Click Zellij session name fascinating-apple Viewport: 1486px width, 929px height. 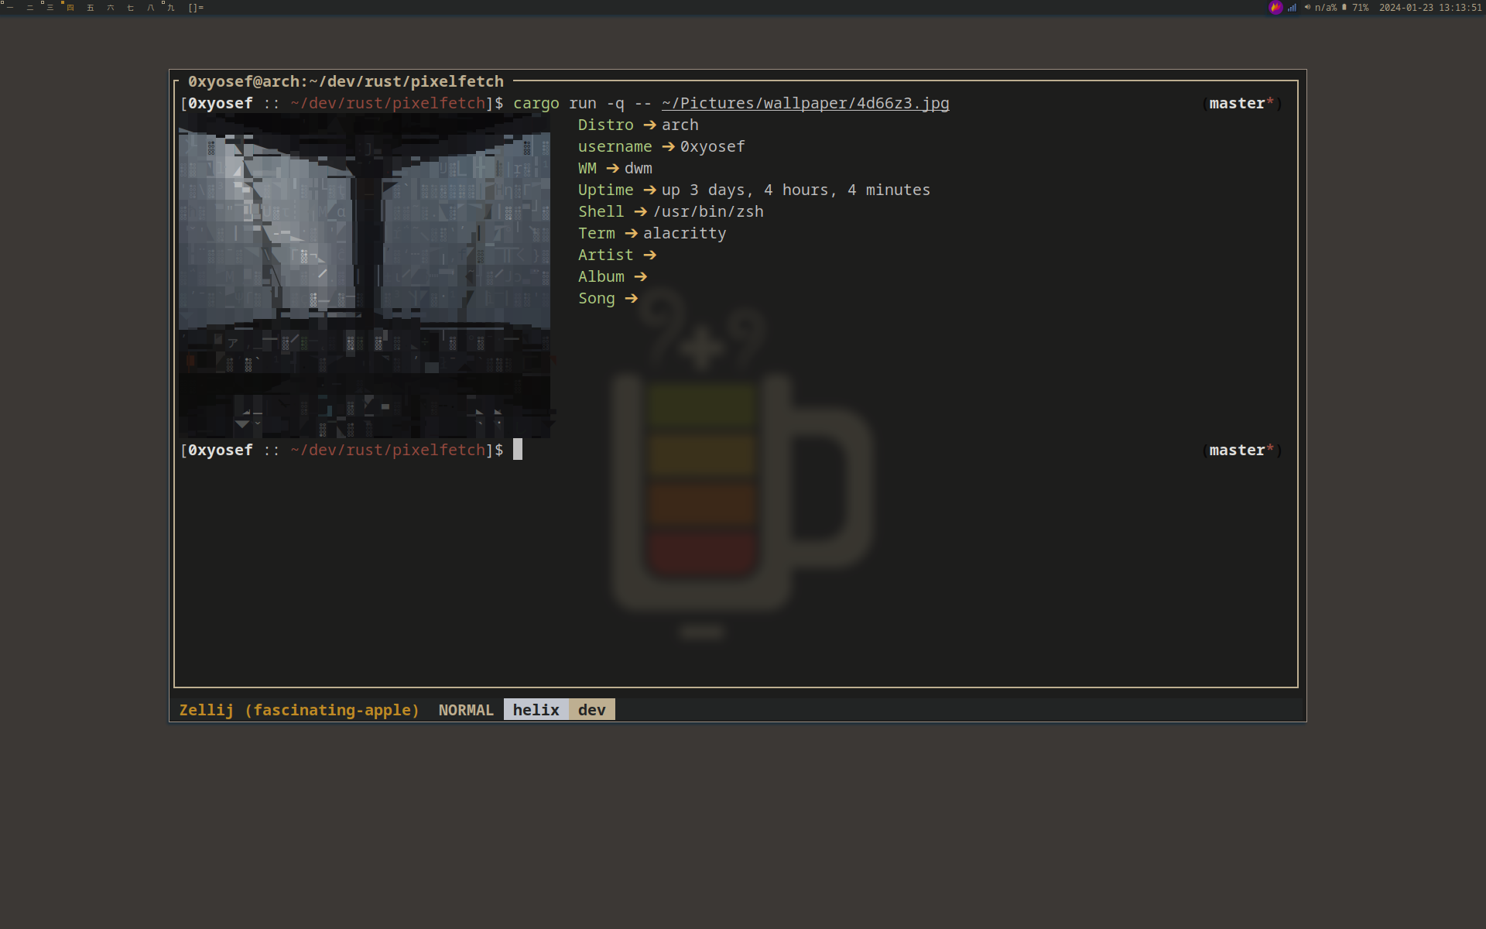333,710
